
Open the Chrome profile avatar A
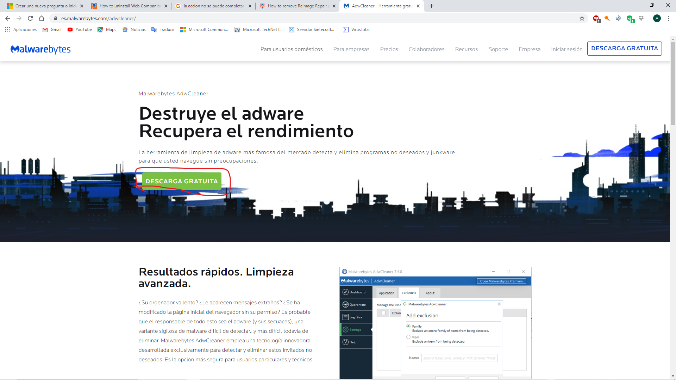(x=657, y=18)
